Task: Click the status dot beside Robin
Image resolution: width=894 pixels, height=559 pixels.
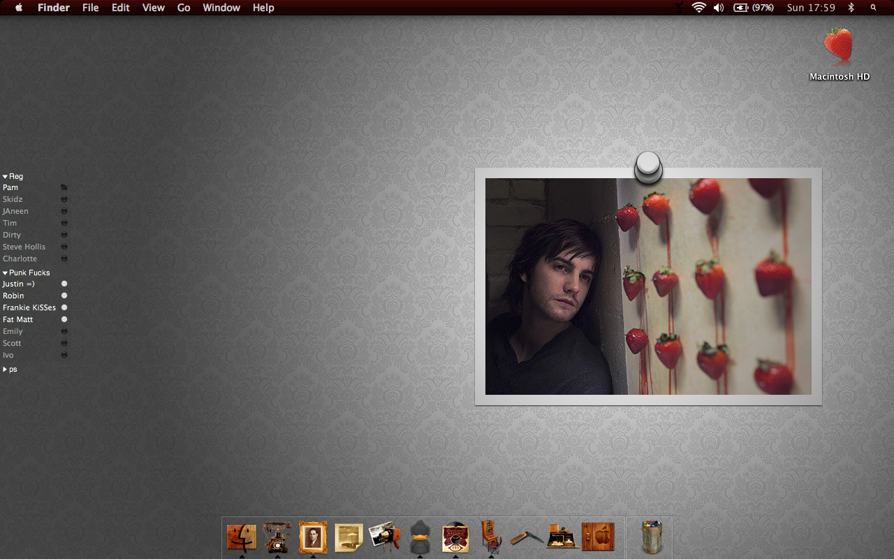Action: (64, 296)
